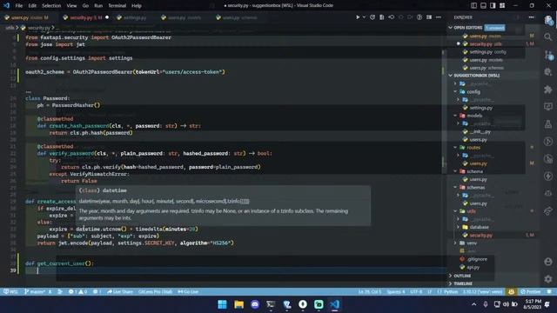Open .gitignore file in Explorer tree
The image size is (557, 313).
(478, 259)
